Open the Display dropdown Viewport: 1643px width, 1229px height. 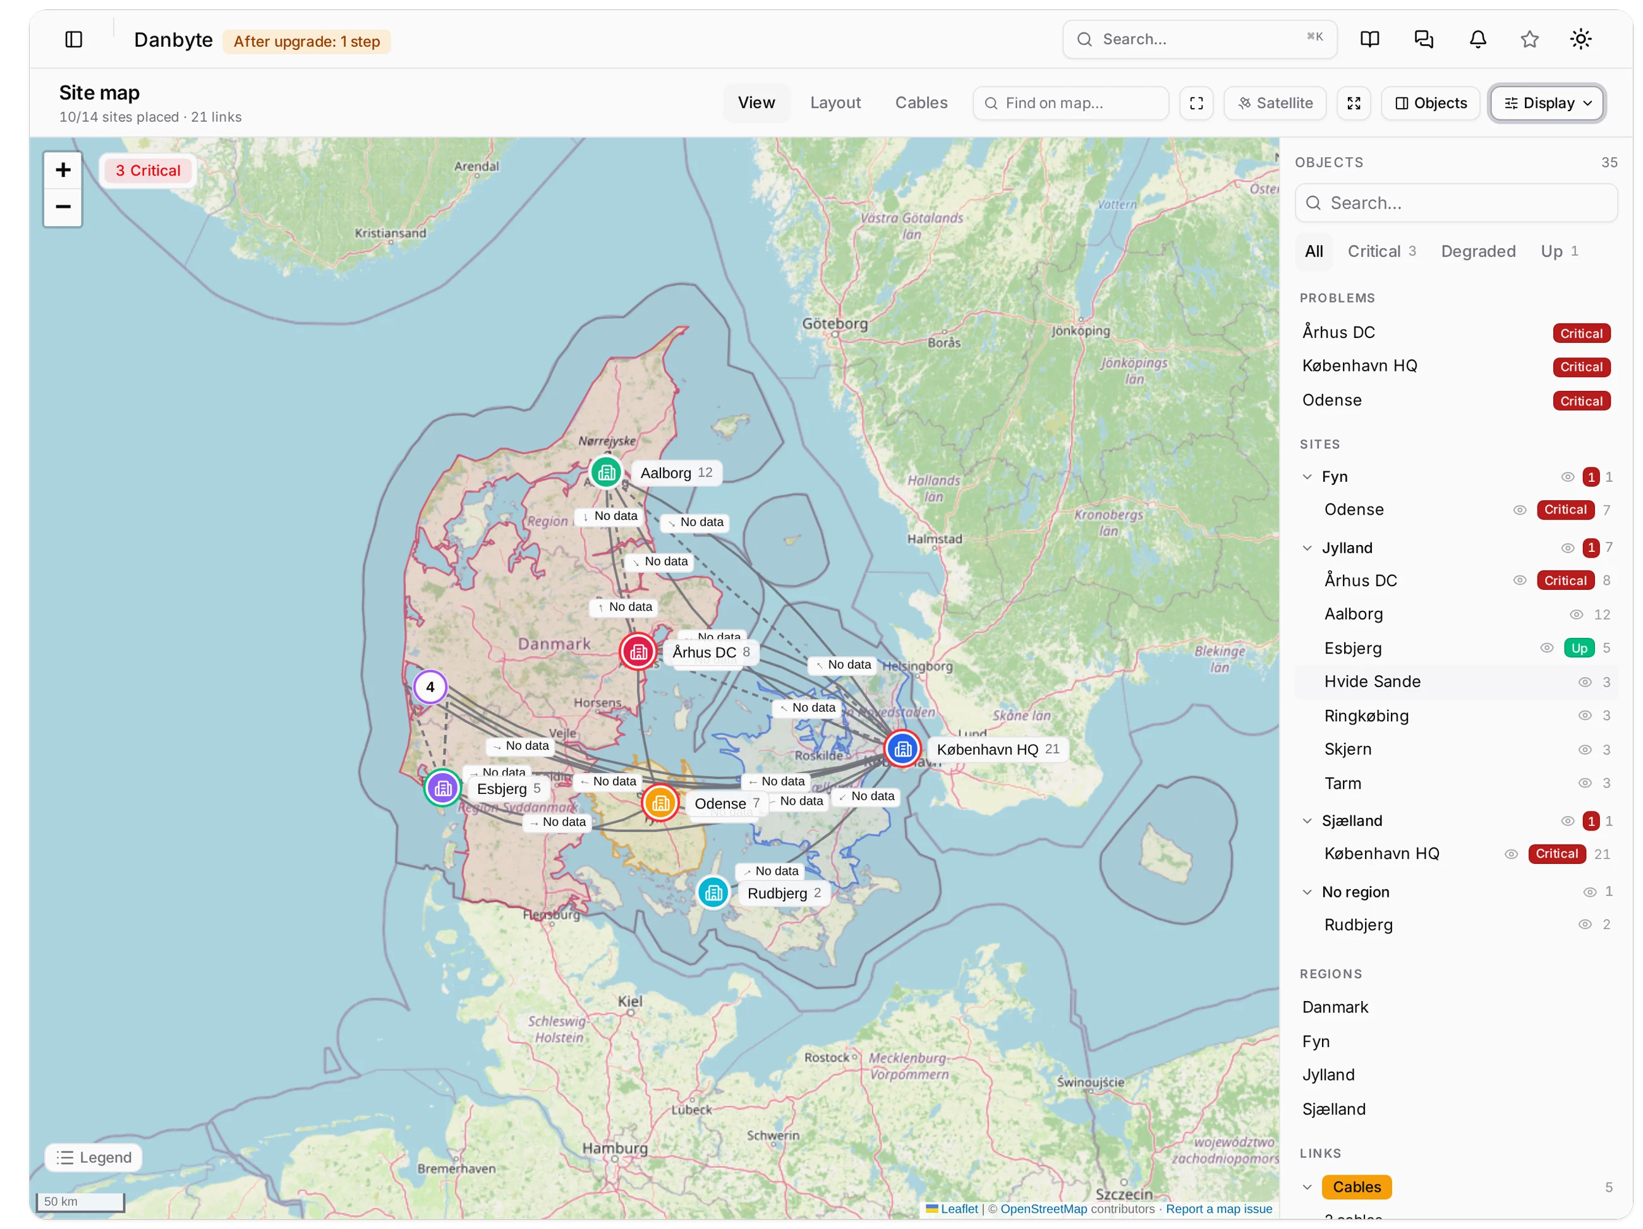tap(1547, 103)
